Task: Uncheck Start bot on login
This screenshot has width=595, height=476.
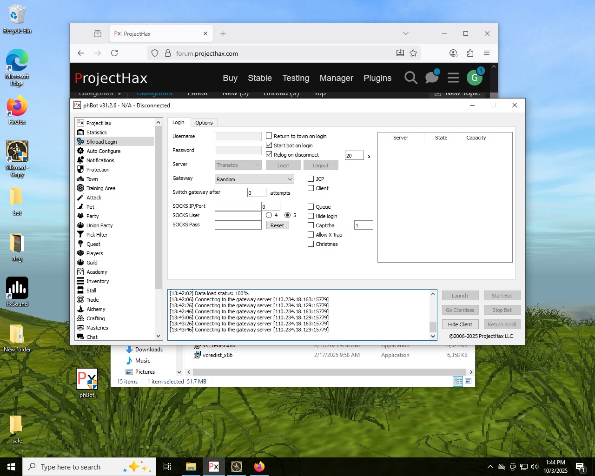Action: (x=269, y=145)
